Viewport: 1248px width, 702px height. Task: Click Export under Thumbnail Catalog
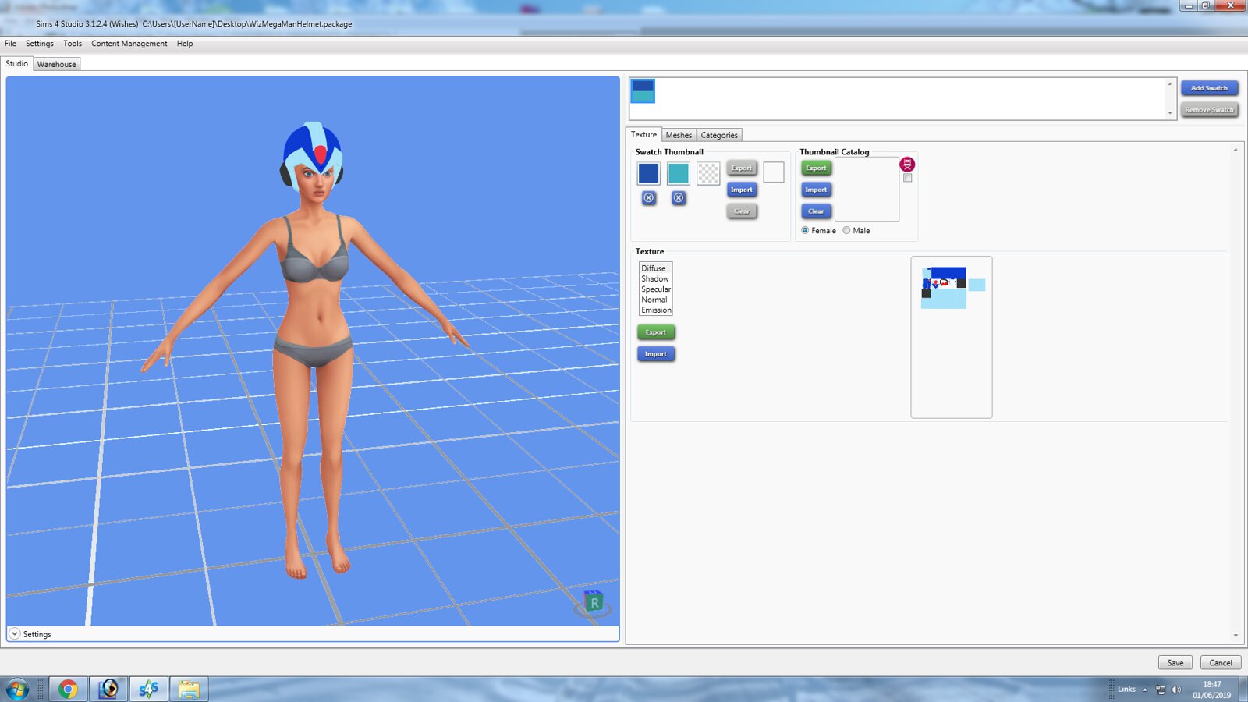click(816, 168)
